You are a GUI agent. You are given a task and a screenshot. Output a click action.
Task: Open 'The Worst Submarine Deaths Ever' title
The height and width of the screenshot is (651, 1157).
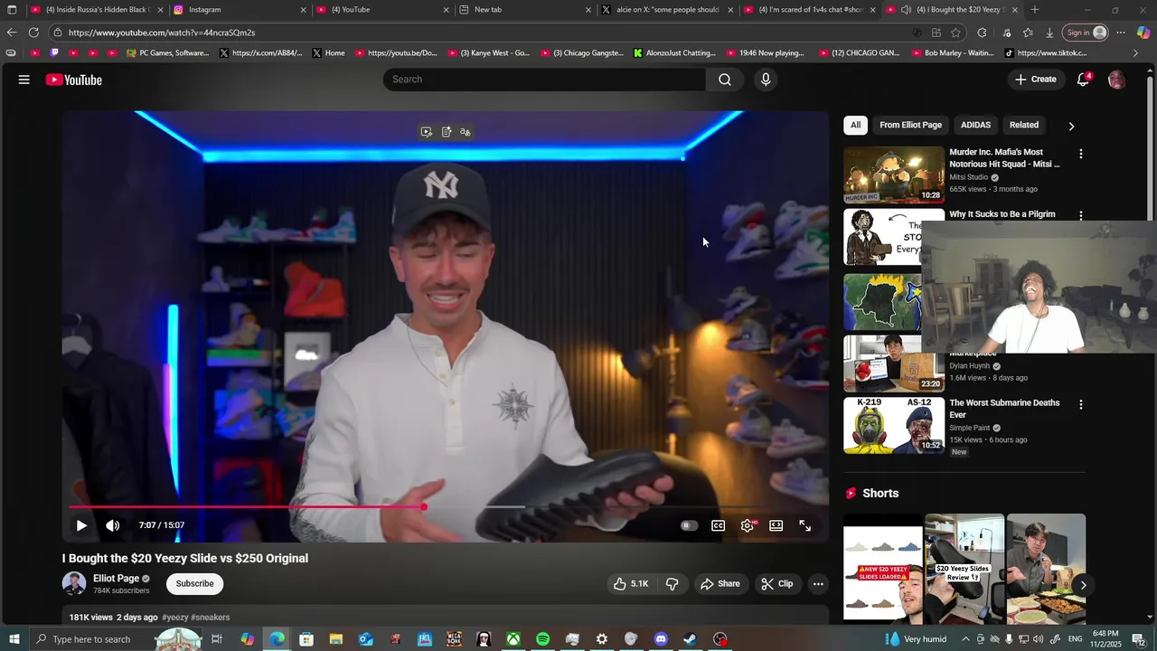pyautogui.click(x=1004, y=409)
